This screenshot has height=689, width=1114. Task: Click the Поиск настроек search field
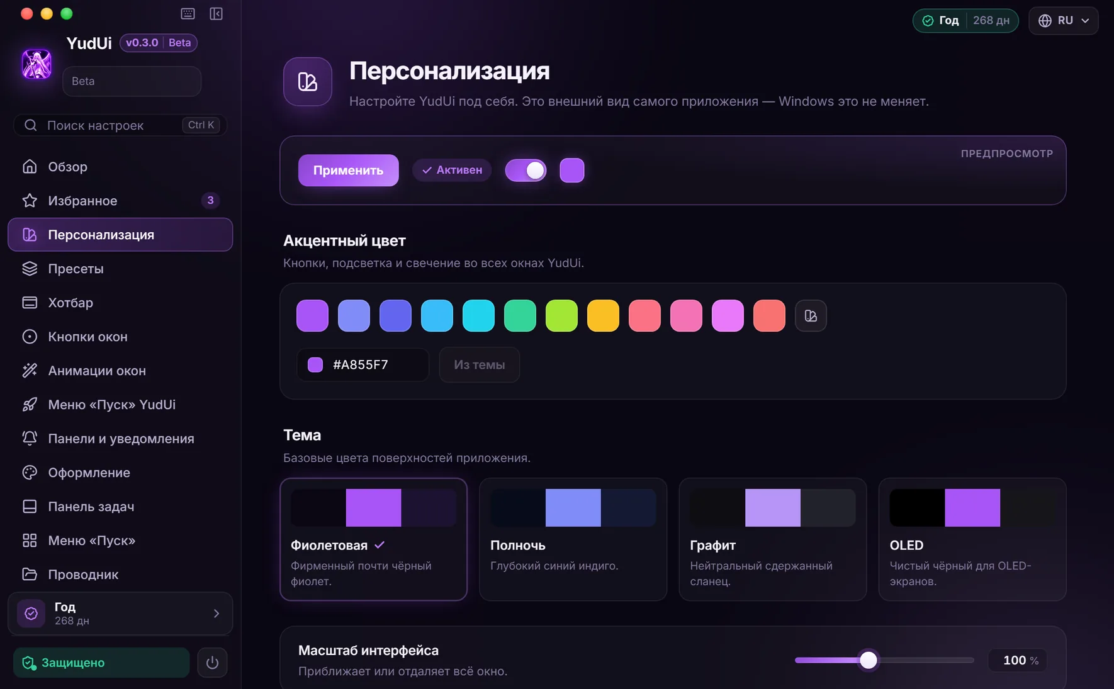coord(120,125)
